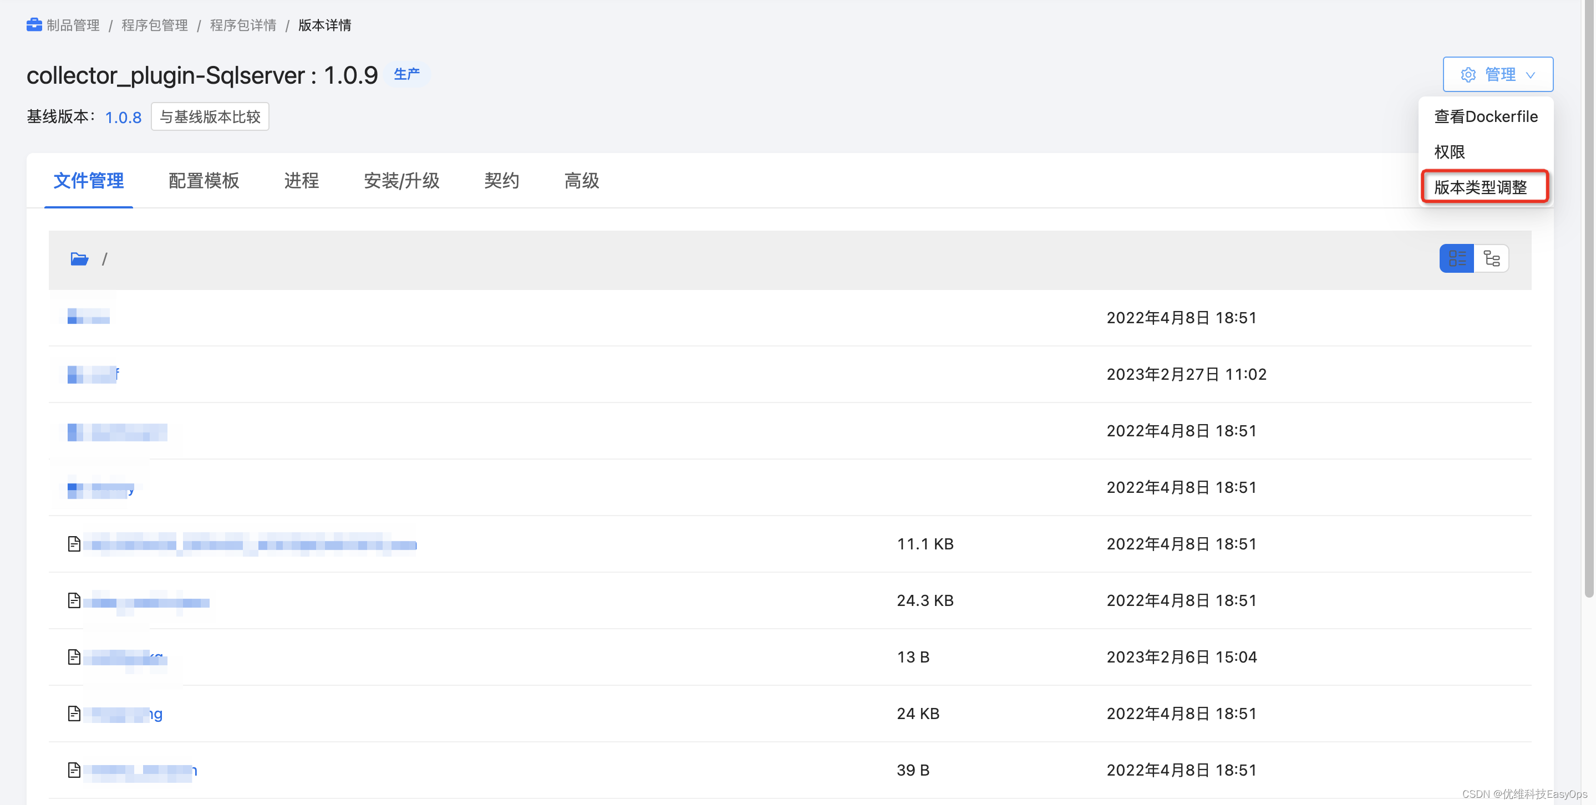This screenshot has width=1596, height=805.
Task: Click the folder icon in the path bar
Action: point(79,259)
